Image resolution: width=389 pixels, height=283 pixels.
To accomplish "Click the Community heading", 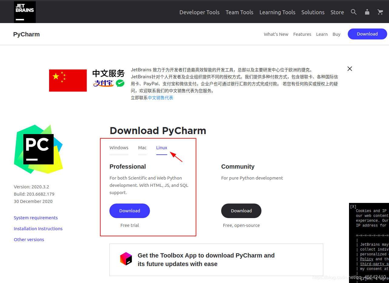I will point(238,167).
